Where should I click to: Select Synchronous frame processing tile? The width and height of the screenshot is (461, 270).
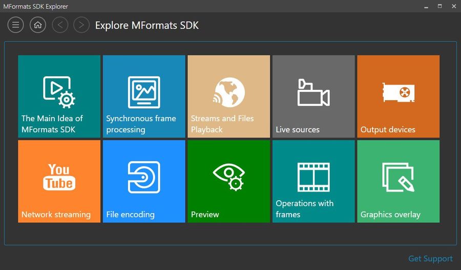pos(144,97)
